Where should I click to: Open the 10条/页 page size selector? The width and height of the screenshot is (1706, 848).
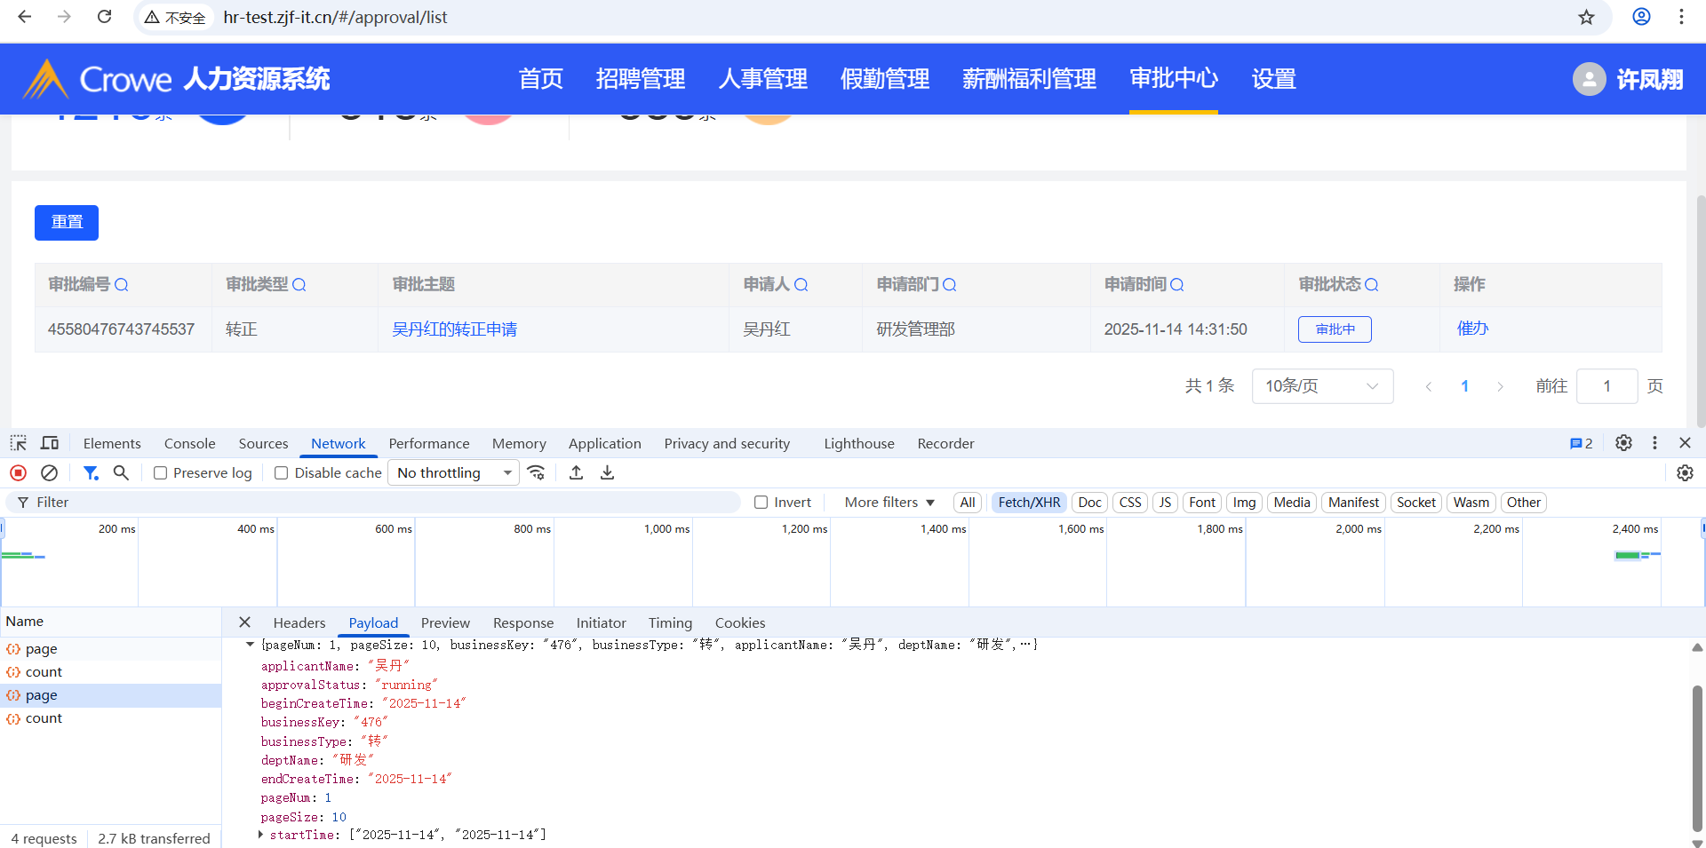pos(1321,386)
